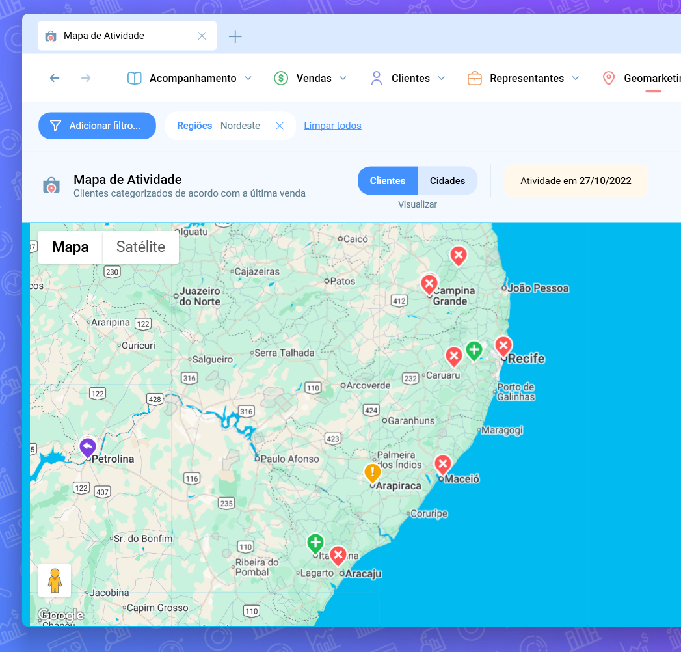Click the Regiões filter label
681x652 pixels.
194,126
